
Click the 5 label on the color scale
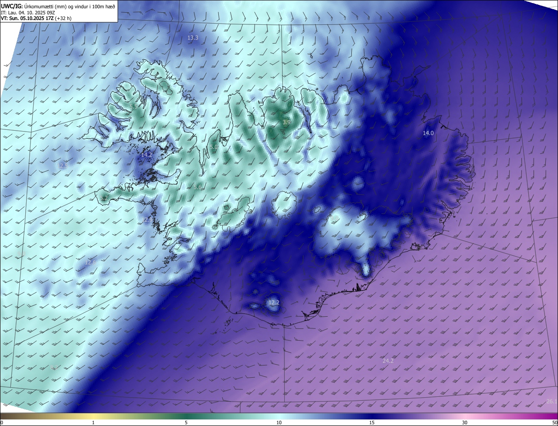coord(186,423)
